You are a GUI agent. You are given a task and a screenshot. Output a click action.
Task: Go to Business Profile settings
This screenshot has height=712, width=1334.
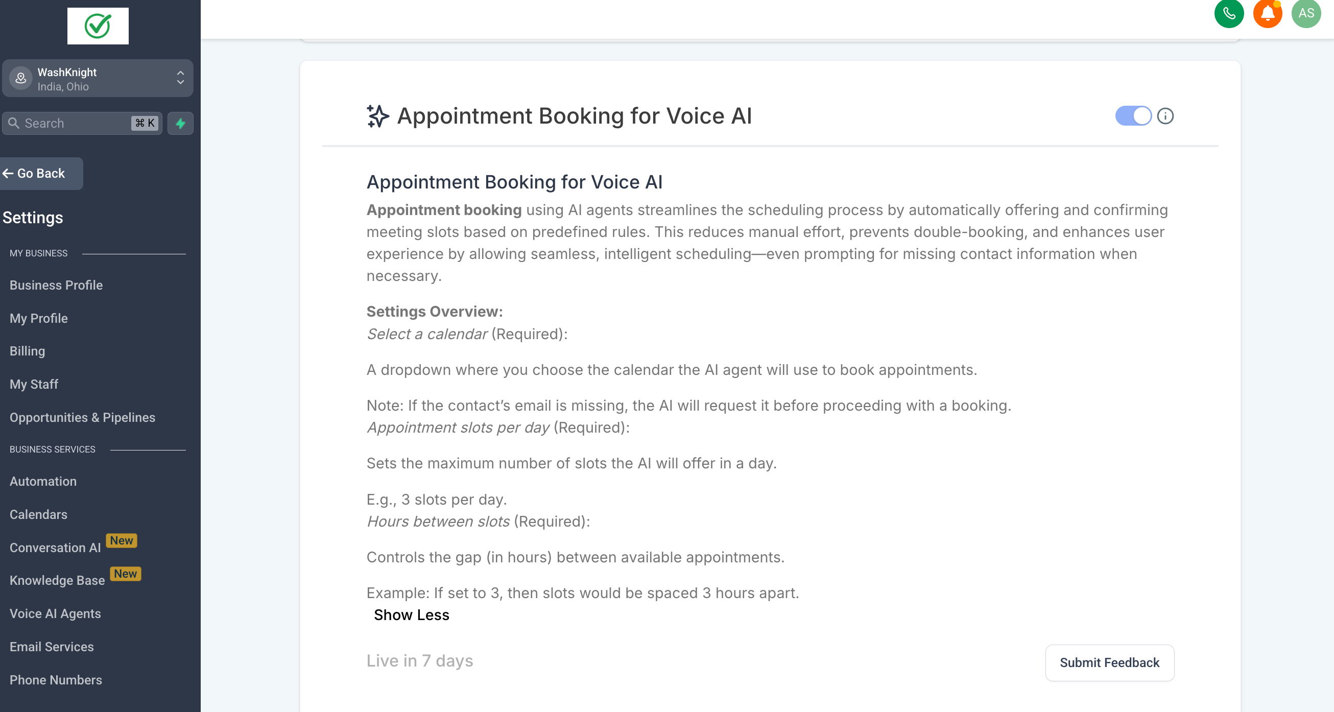(x=56, y=285)
